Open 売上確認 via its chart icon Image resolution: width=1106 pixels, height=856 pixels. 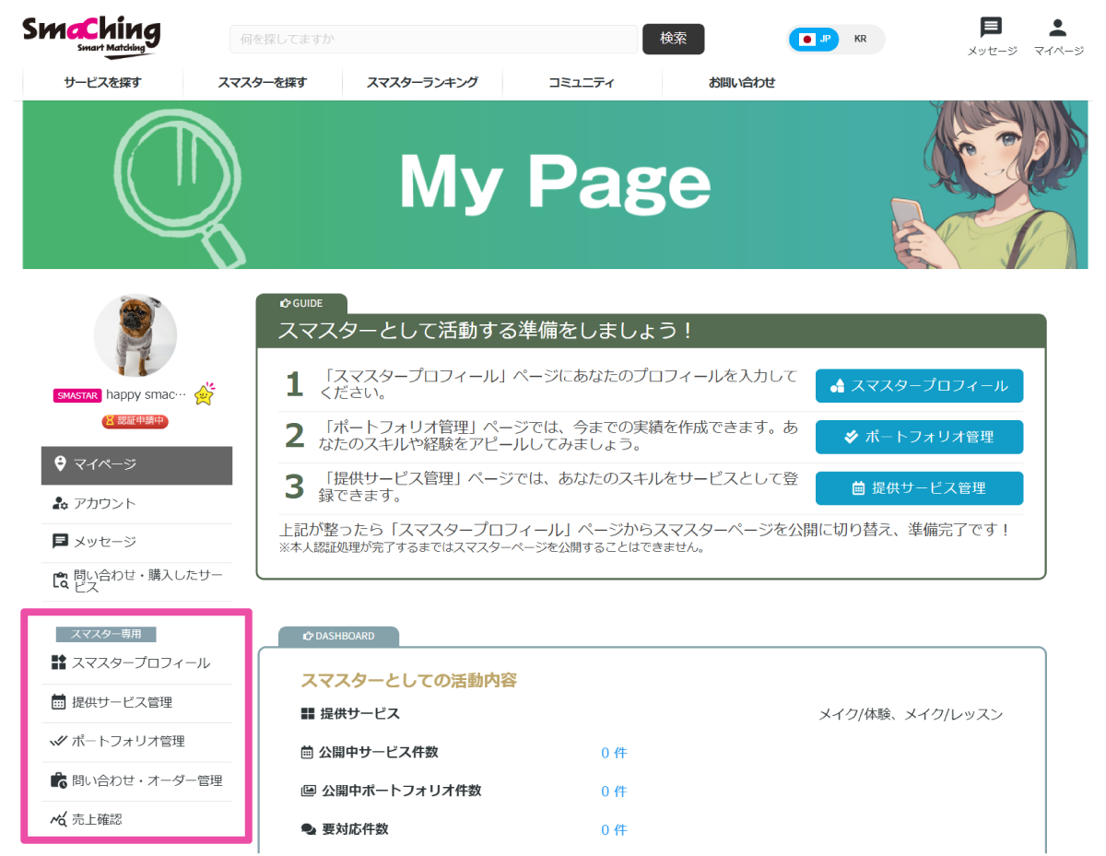59,818
